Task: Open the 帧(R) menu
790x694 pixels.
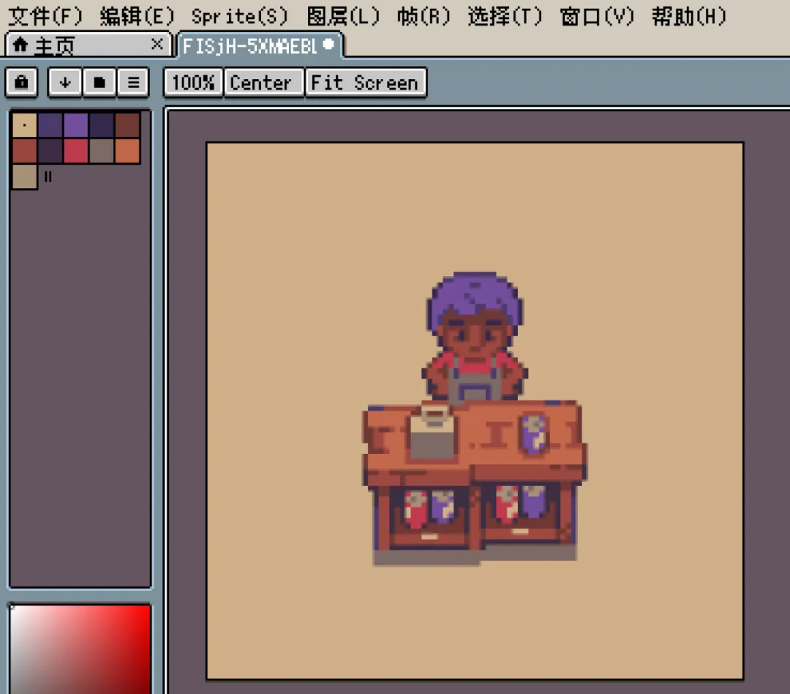Action: click(x=424, y=16)
